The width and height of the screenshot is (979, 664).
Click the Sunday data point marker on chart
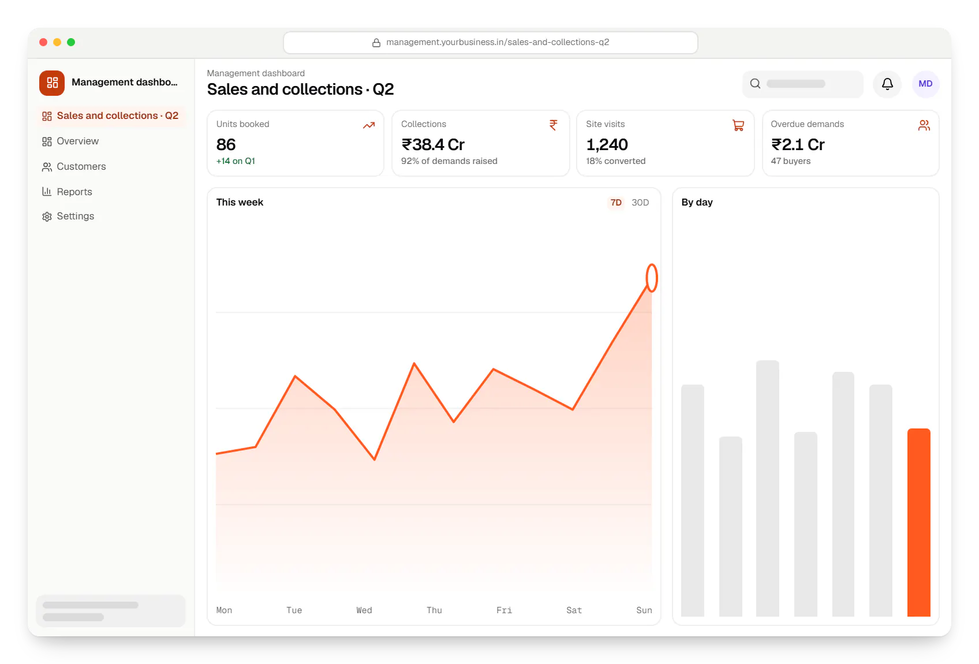tap(652, 278)
